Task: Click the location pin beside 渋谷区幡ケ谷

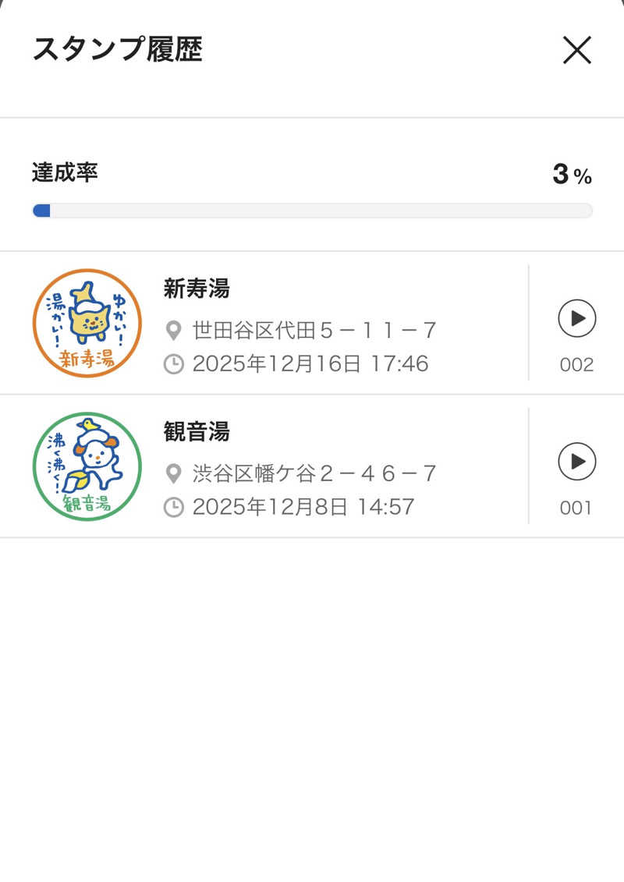Action: pos(174,473)
